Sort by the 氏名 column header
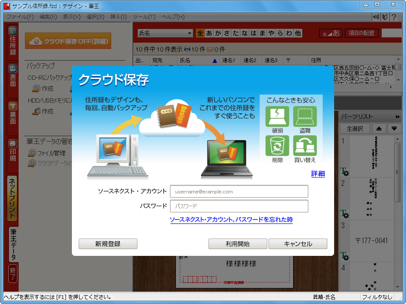 click(x=198, y=60)
